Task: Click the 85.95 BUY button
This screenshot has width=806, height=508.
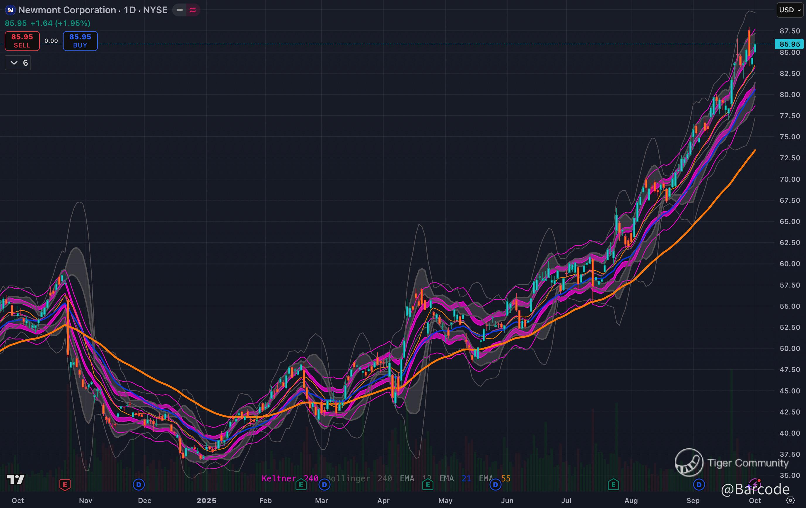Action: [x=80, y=41]
